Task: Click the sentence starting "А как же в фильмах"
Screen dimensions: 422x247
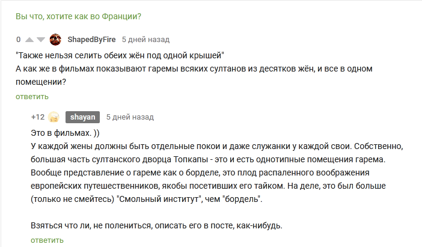Action: pos(180,69)
